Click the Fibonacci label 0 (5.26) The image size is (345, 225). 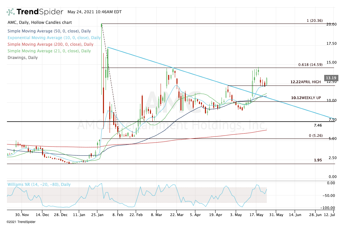point(316,136)
